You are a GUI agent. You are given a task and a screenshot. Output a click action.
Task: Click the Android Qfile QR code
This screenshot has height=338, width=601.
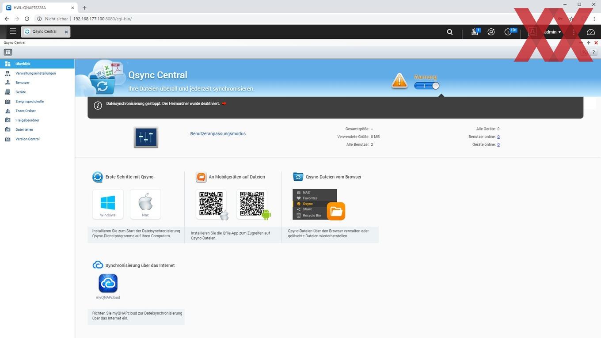[253, 204]
